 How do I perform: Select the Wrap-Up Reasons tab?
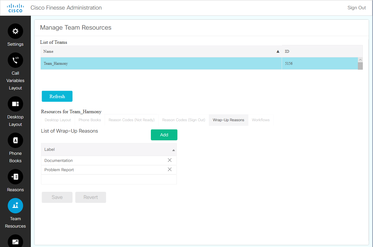229,120
